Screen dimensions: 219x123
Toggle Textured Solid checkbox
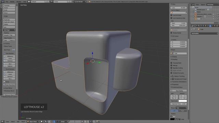coord(171,63)
